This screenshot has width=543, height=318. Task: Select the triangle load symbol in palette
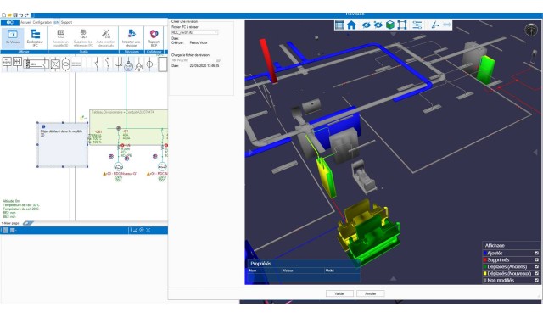pyautogui.click(x=139, y=65)
